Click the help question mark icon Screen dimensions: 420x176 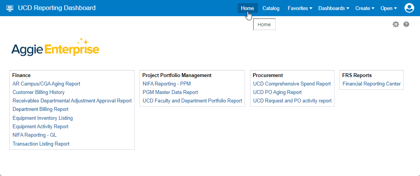[x=406, y=24]
